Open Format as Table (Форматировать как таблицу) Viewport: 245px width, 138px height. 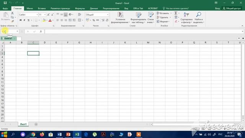tap(138, 18)
